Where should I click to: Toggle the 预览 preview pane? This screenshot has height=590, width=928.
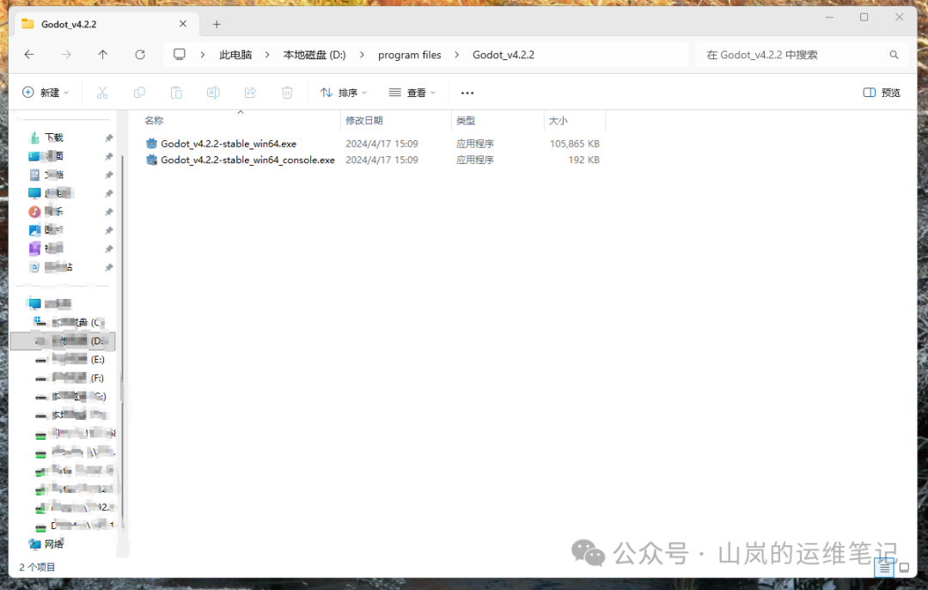click(x=881, y=92)
